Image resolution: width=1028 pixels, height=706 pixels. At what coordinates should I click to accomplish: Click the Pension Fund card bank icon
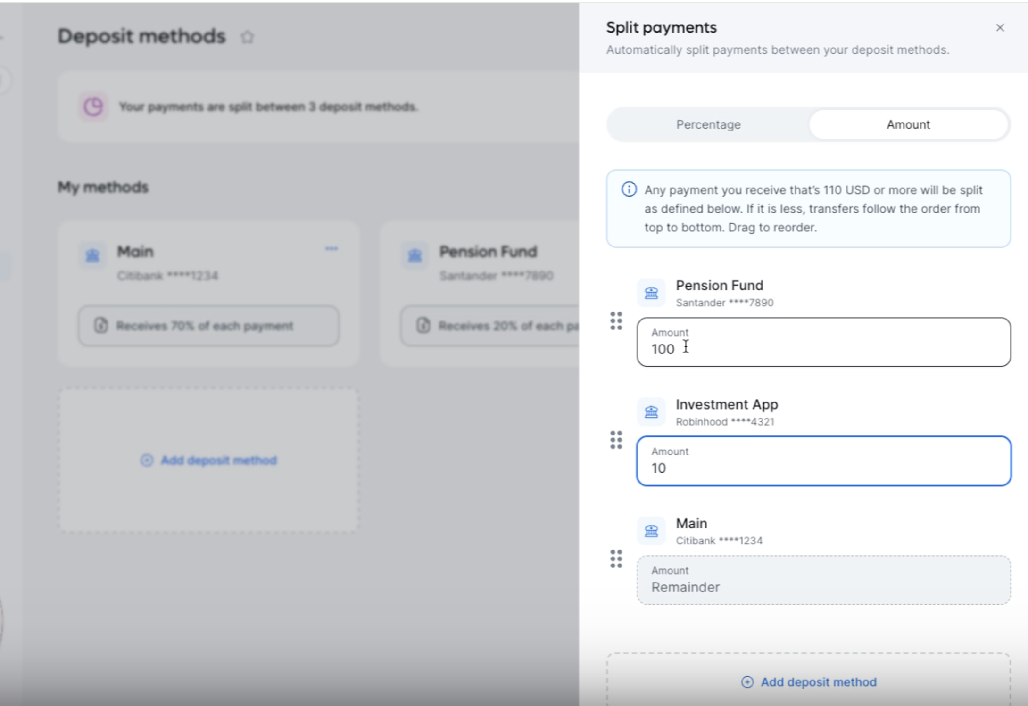tap(415, 255)
